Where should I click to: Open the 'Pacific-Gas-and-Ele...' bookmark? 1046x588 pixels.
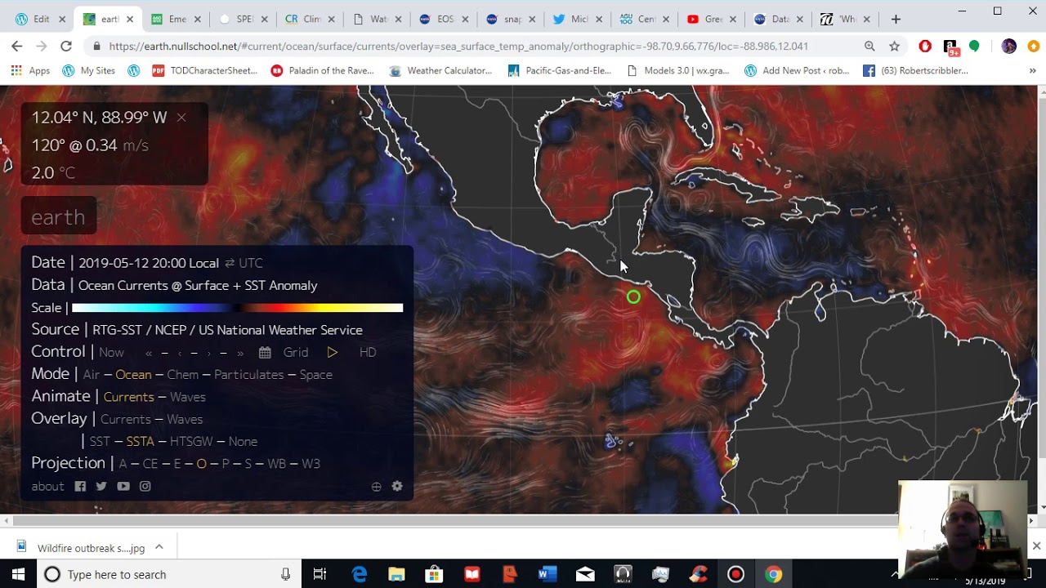coord(559,71)
